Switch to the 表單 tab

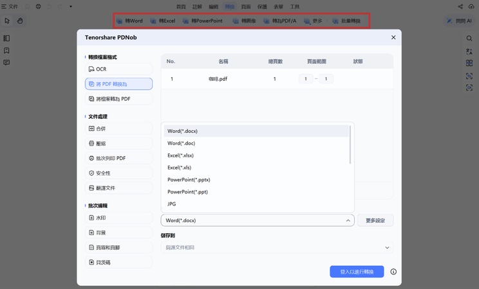click(278, 6)
